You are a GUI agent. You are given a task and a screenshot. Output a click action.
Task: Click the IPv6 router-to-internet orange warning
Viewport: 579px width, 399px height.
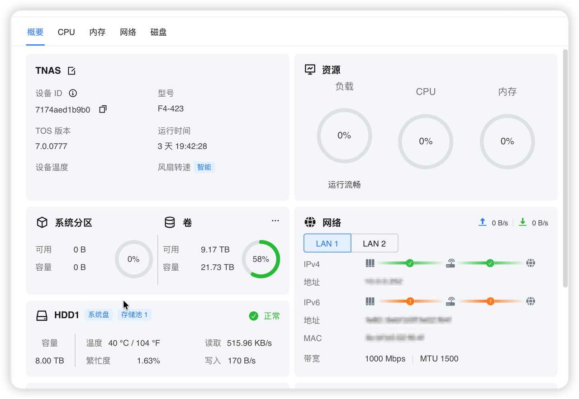[x=490, y=301]
